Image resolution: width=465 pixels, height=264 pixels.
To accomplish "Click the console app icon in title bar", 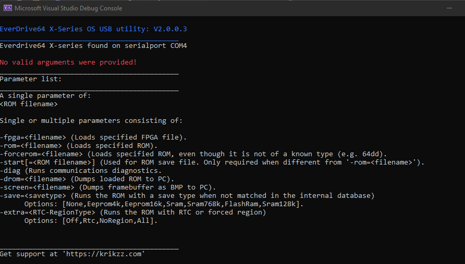I will click(x=8, y=8).
